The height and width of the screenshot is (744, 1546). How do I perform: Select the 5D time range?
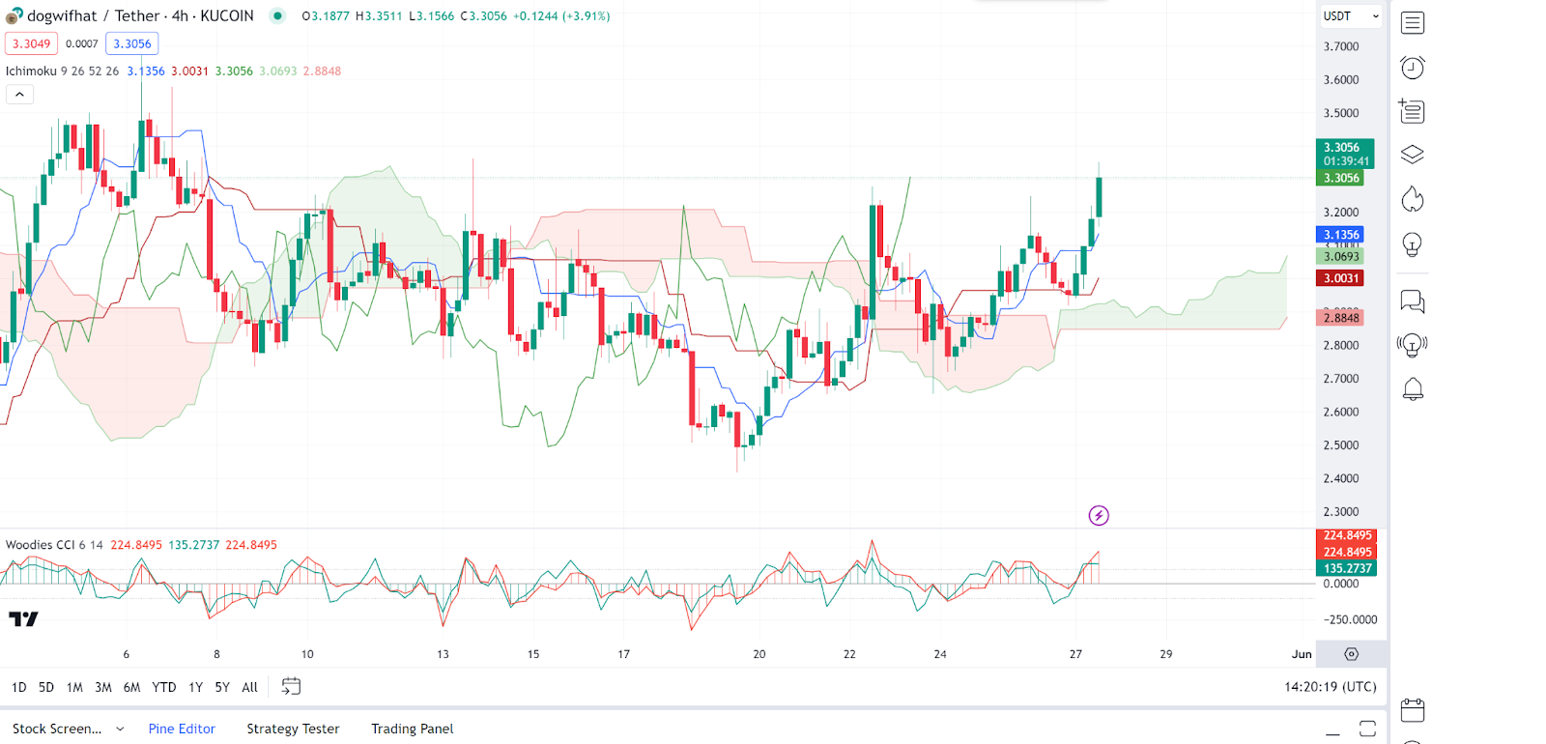[x=46, y=687]
